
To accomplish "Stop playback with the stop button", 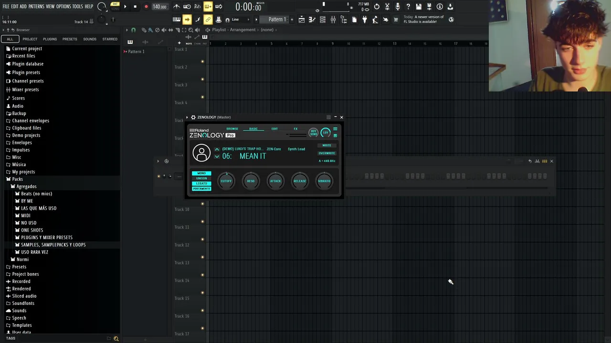I will (135, 7).
